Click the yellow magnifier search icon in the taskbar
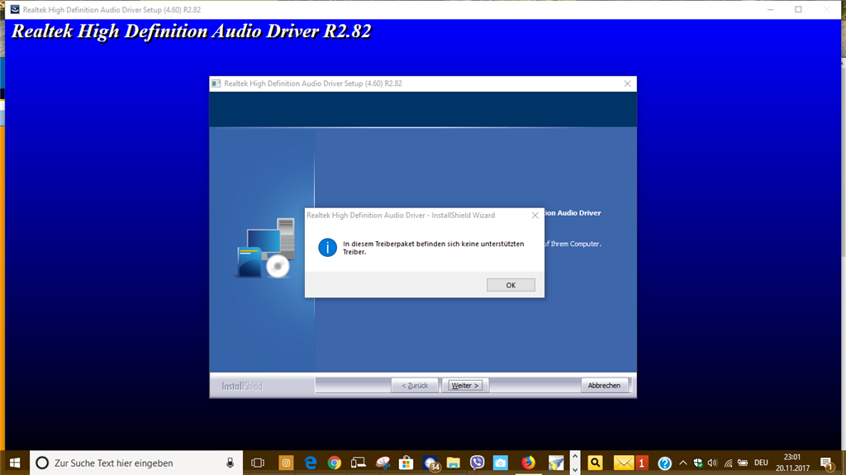Viewport: 846px width, 475px height. coord(595,463)
